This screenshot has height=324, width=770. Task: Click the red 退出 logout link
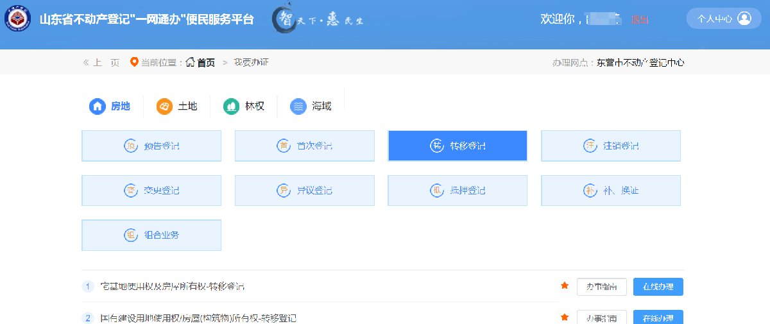coord(640,20)
